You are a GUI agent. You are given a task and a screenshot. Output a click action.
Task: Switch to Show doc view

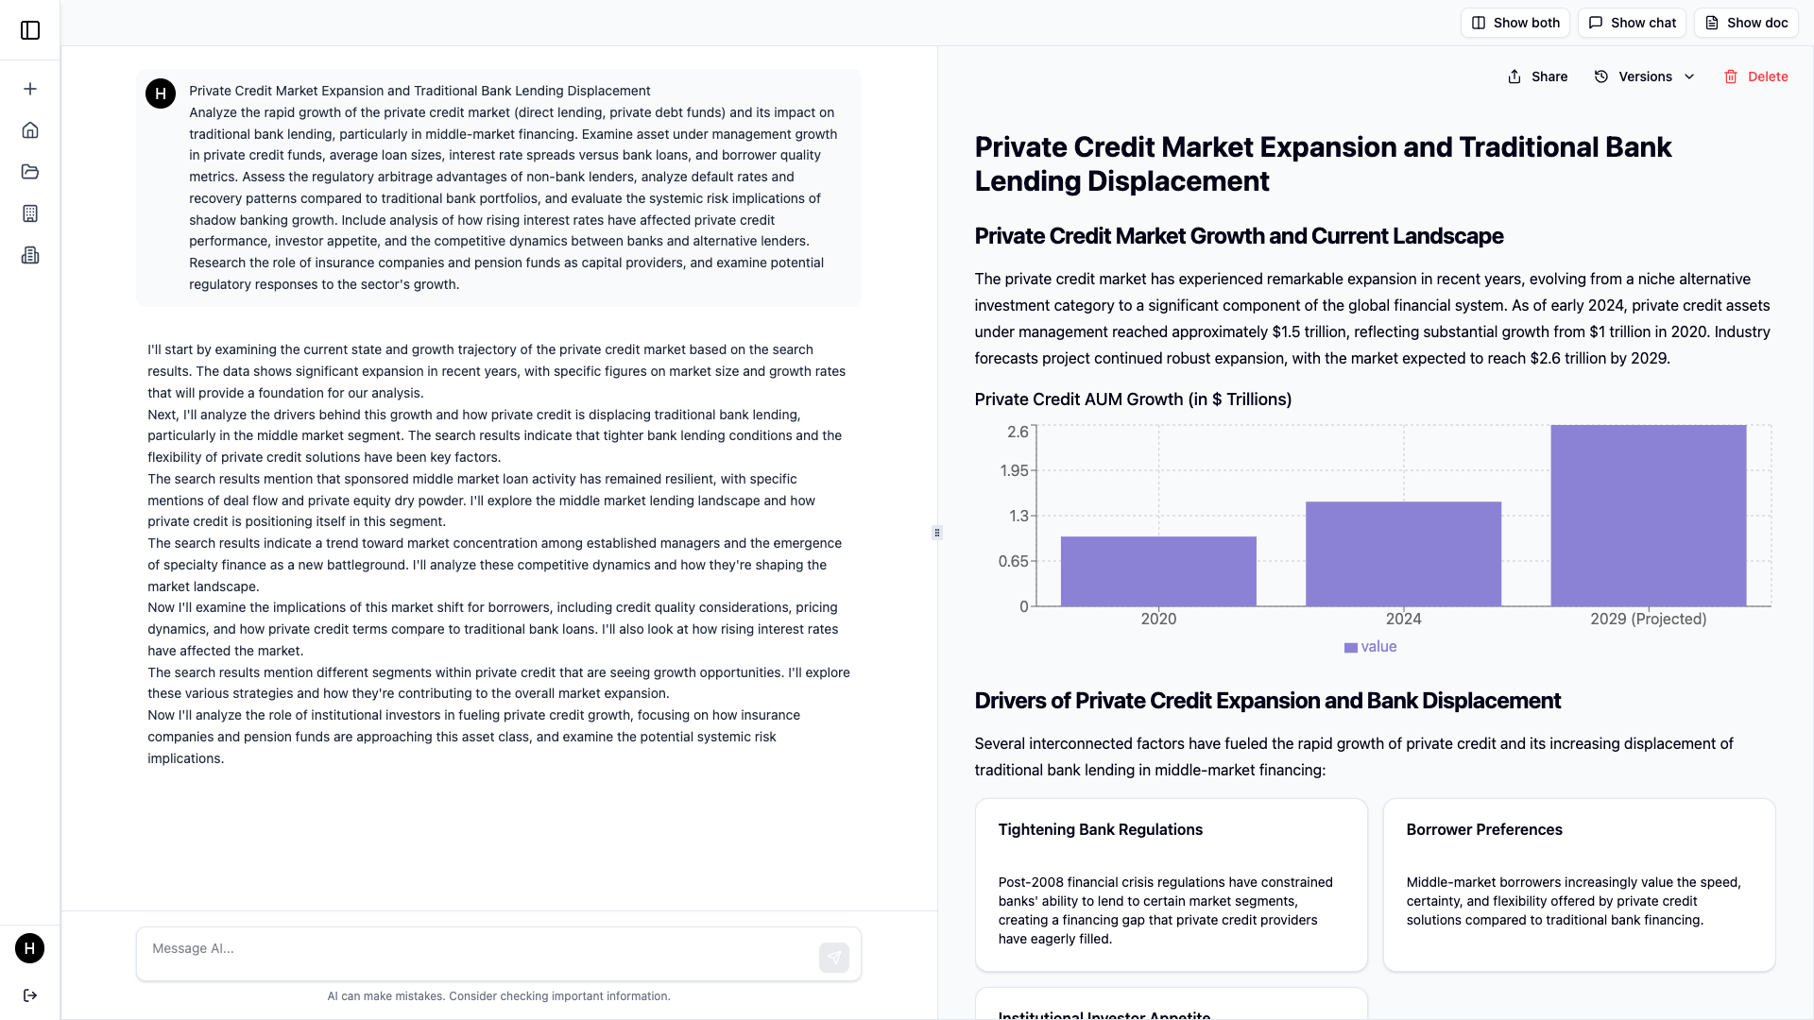pos(1746,23)
